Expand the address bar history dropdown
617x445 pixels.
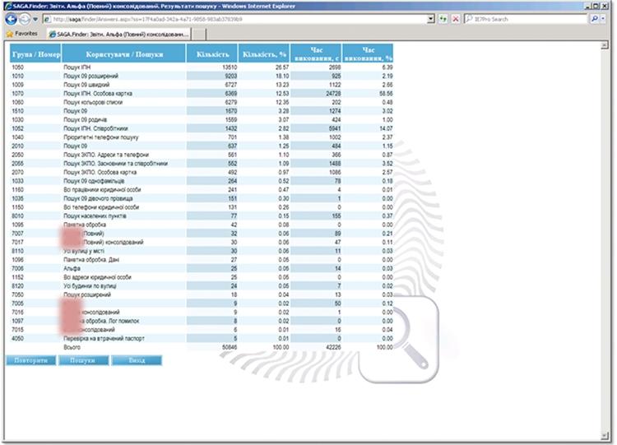(432, 19)
